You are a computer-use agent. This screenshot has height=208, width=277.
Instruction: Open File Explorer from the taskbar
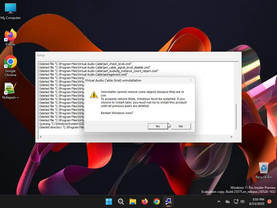[x=133, y=201]
